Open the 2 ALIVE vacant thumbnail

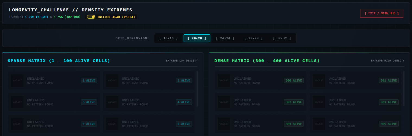[112, 80]
